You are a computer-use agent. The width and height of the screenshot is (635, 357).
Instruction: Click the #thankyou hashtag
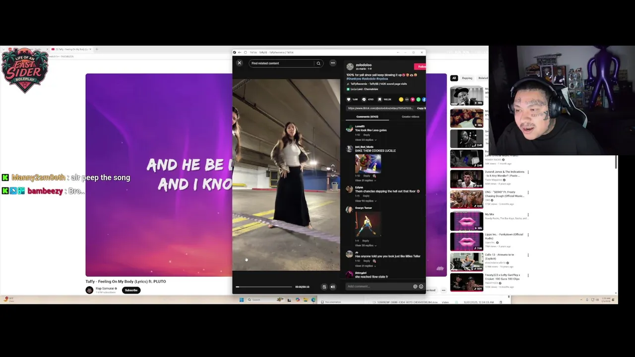click(354, 79)
